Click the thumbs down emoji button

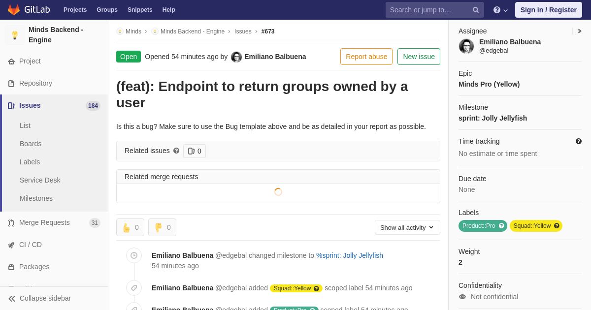click(x=162, y=227)
